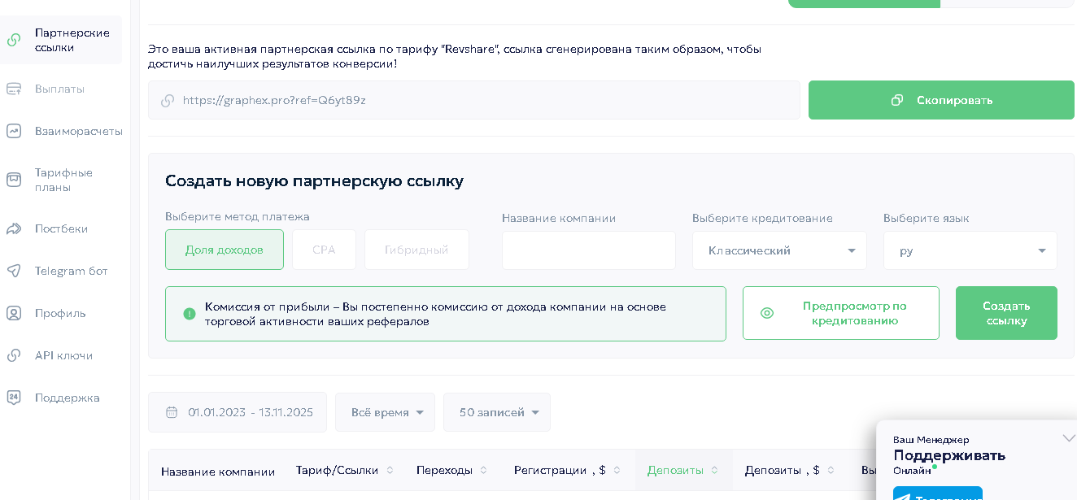
Task: Open the language dropdown showing ру
Action: pyautogui.click(x=970, y=250)
